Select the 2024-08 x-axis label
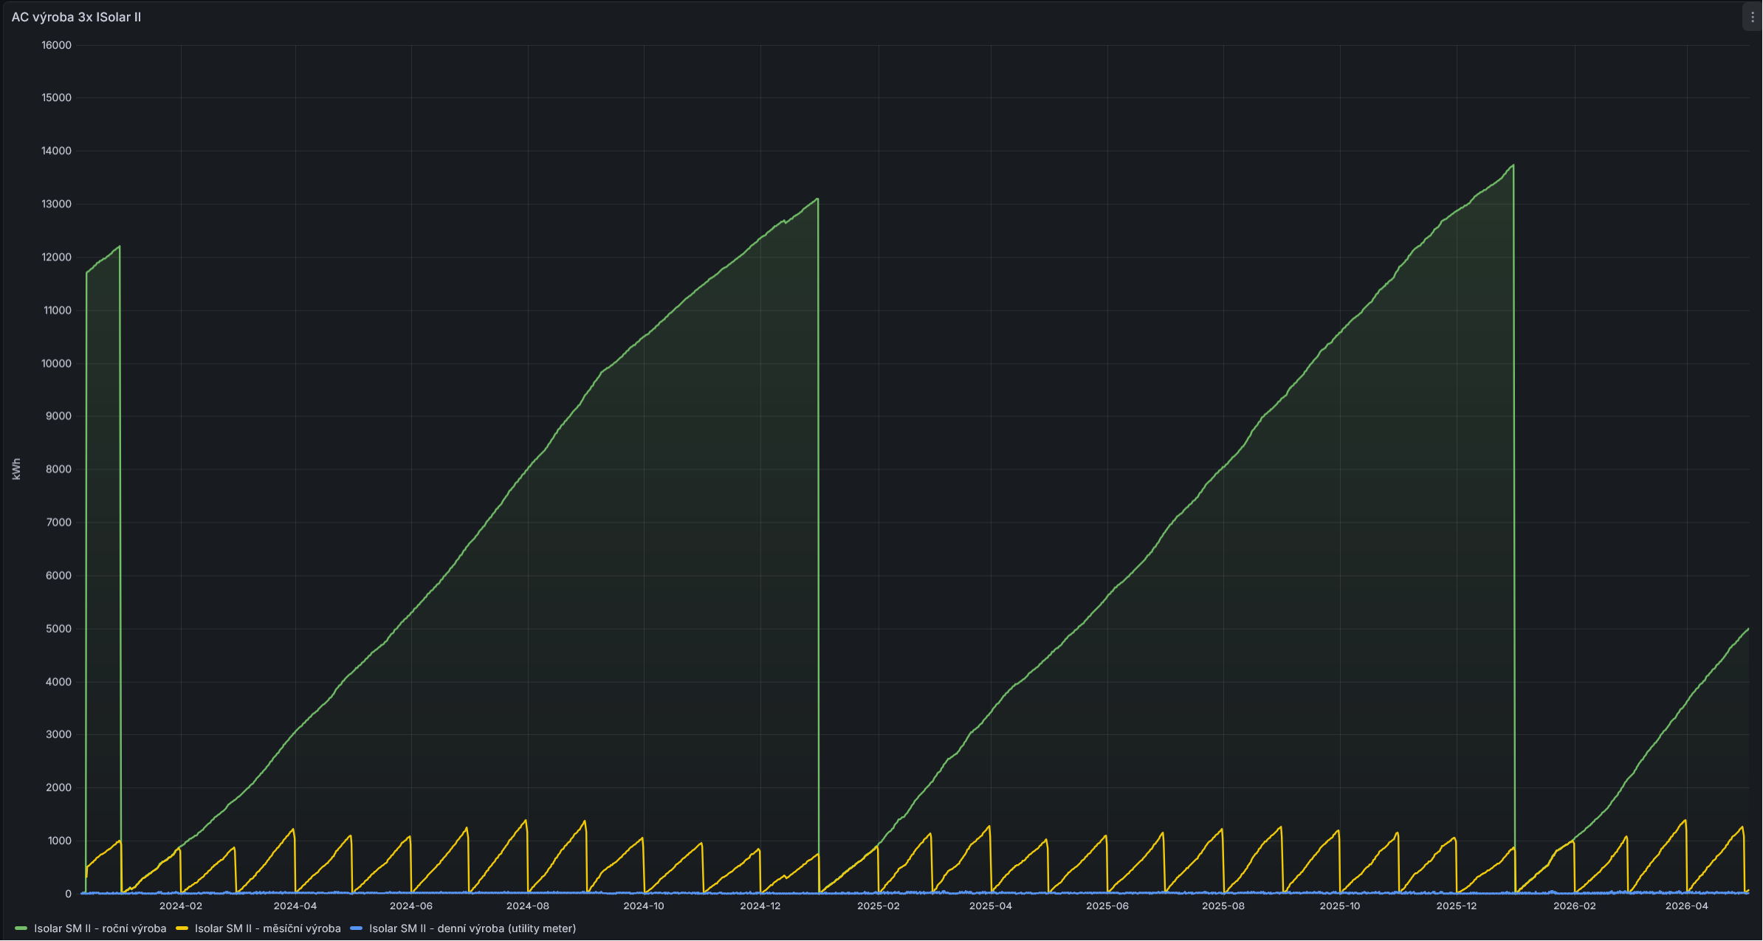1763x941 pixels. click(527, 906)
